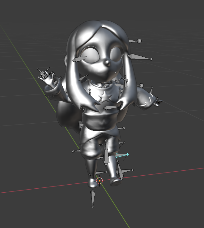Viewport: 204px width, 228px height.
Task: Select the finger bones on the raised hand
Action: coord(45,73)
